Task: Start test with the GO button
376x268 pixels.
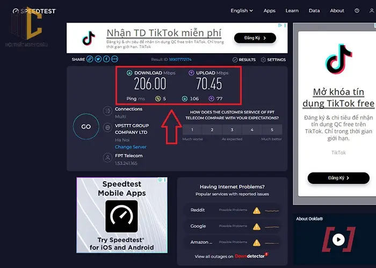Action: pos(86,126)
